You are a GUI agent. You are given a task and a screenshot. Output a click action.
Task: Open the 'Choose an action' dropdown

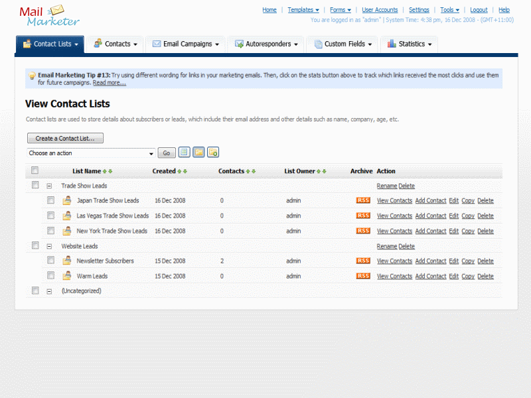coord(91,153)
